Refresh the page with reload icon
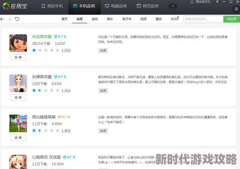This screenshot has width=240, height=169. point(17,19)
